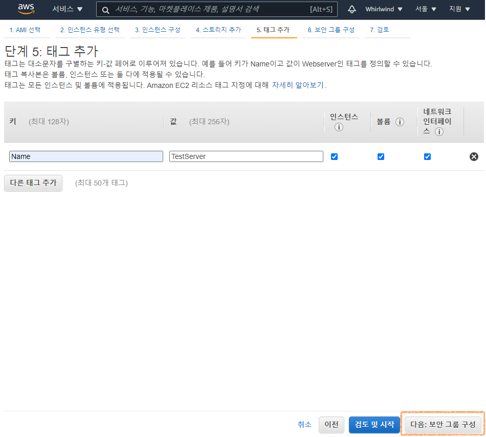Uncheck 인스턴스 checkbox for Name tag
Screen dimensions: 486x437
pos(334,157)
